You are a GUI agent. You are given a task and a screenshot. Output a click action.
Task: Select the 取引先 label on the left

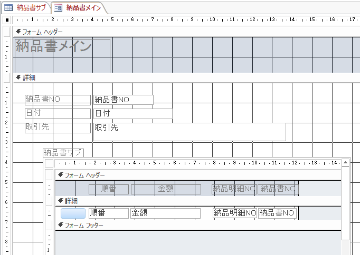point(58,127)
